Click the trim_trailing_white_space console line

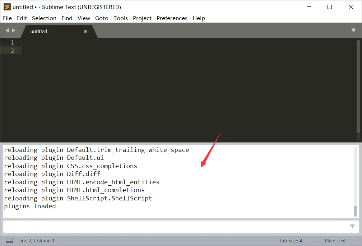coord(97,150)
